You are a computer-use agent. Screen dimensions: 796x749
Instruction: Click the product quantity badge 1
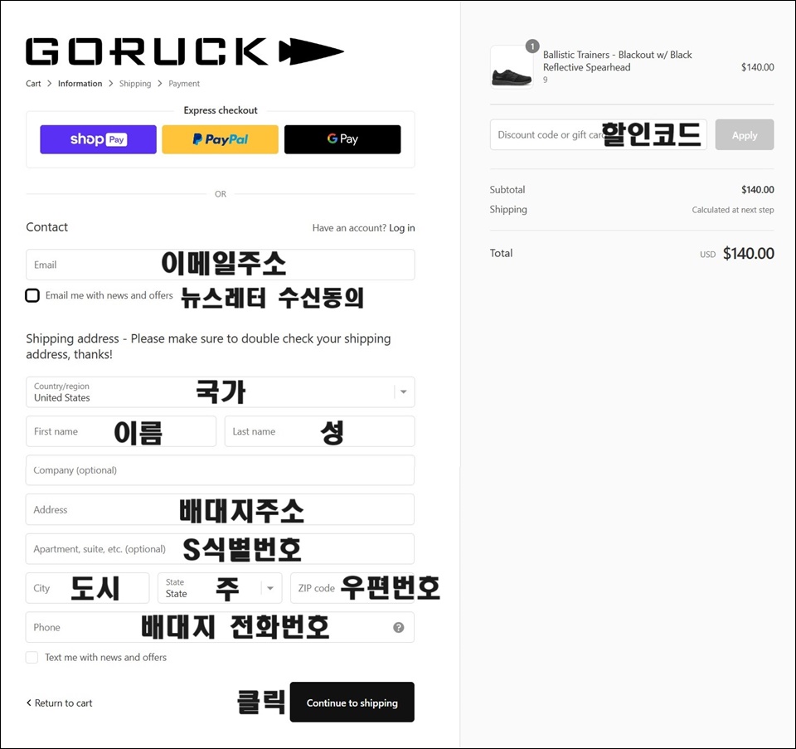[x=532, y=46]
